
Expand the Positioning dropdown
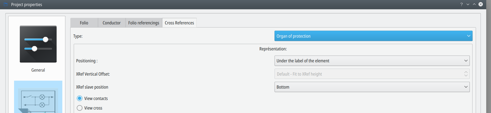click(372, 61)
